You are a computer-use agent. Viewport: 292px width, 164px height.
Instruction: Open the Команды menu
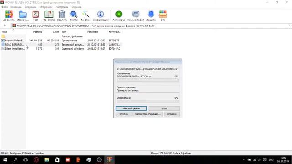click(16, 7)
